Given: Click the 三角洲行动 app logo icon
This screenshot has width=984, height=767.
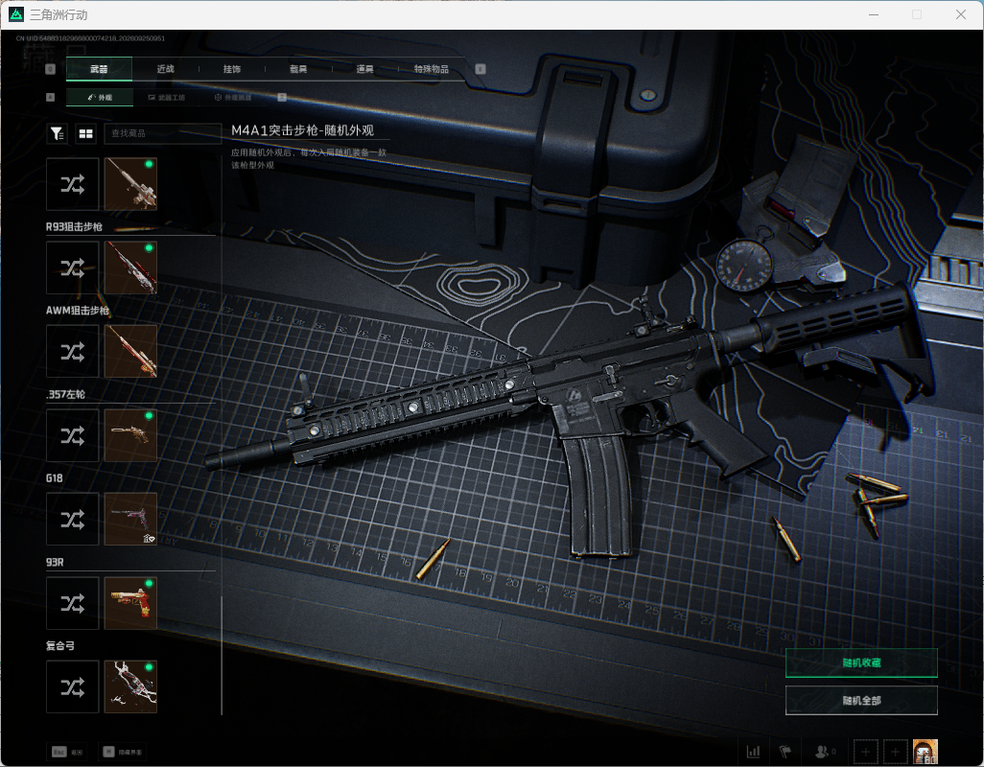Looking at the screenshot, I should [x=16, y=14].
